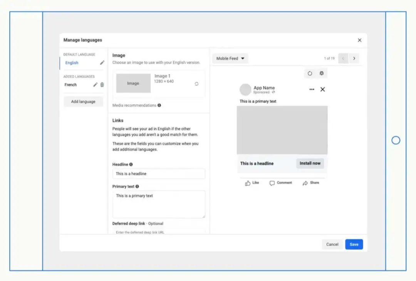Click Cancel button
416x281 pixels.
click(332, 244)
